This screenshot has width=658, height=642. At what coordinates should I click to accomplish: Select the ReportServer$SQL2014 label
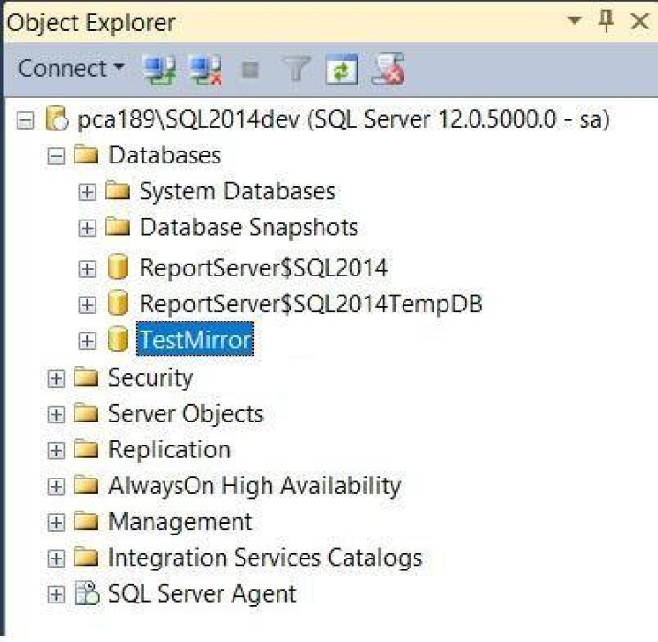pos(264,268)
